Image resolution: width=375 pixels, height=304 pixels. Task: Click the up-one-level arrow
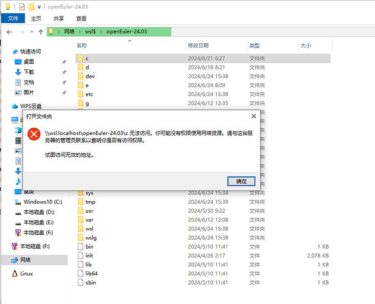(41, 32)
